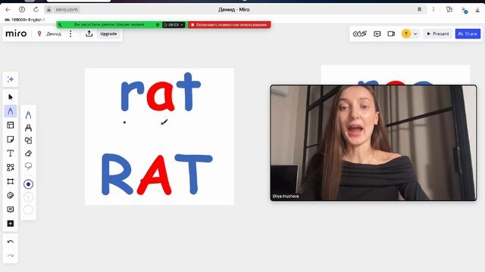Open the Templates tool
Screen dimensions: 485x272
(10, 125)
